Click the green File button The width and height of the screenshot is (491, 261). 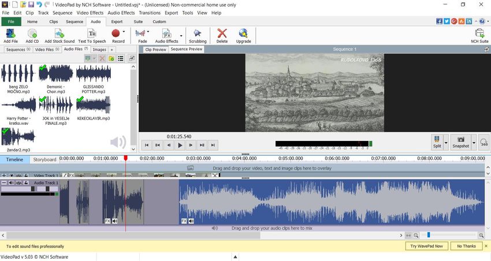point(11,21)
